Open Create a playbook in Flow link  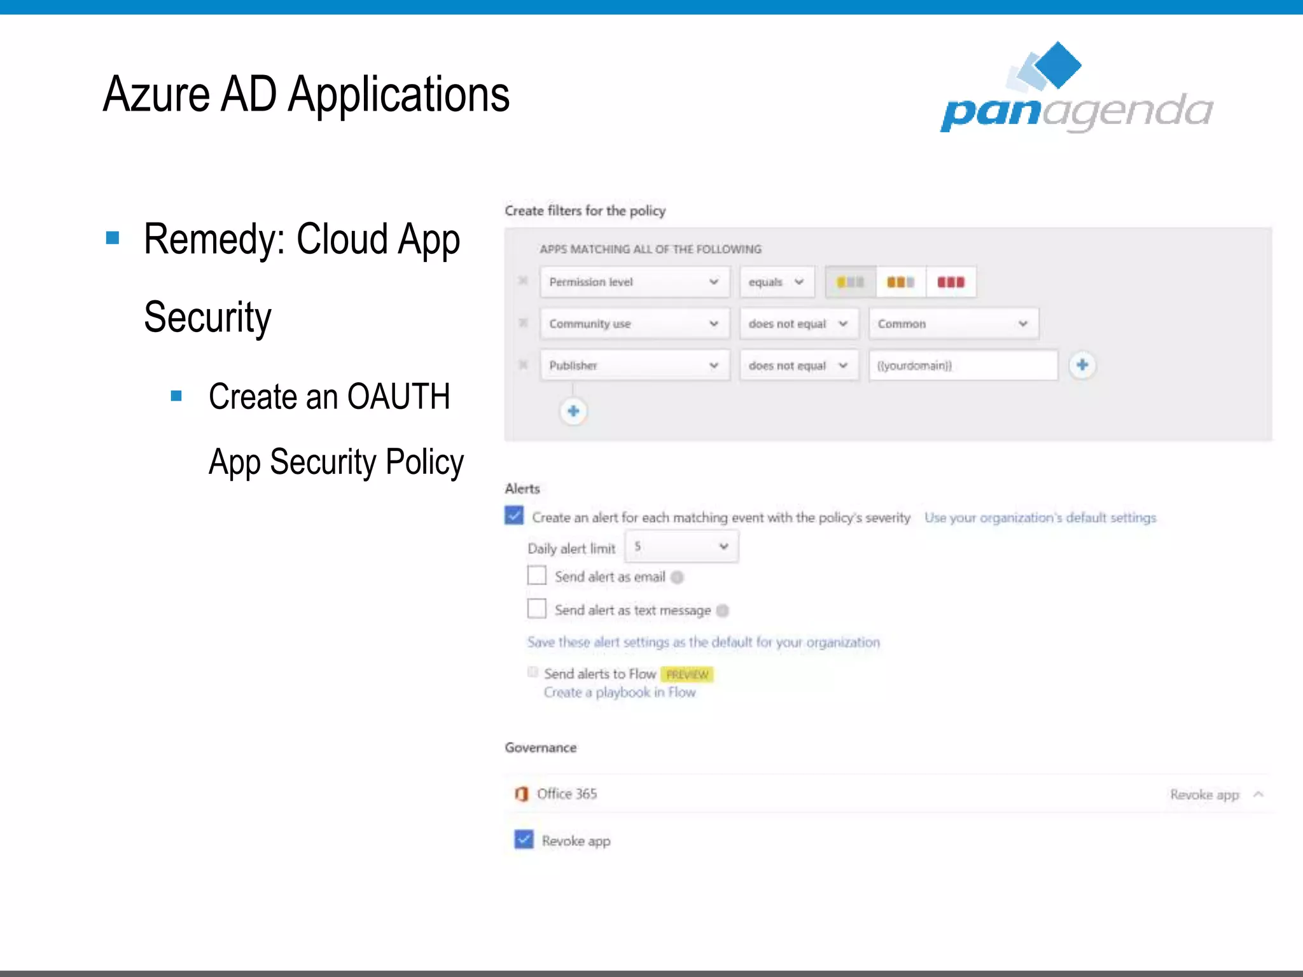point(620,693)
